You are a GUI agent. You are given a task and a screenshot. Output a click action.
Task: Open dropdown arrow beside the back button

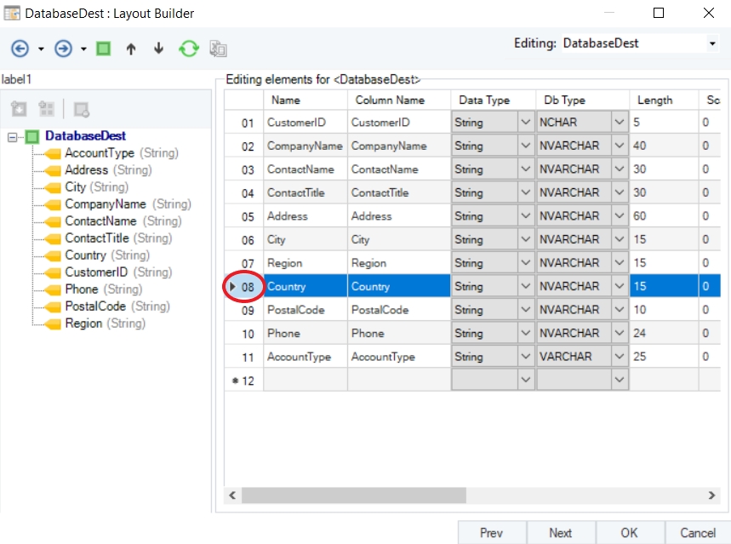click(x=41, y=49)
